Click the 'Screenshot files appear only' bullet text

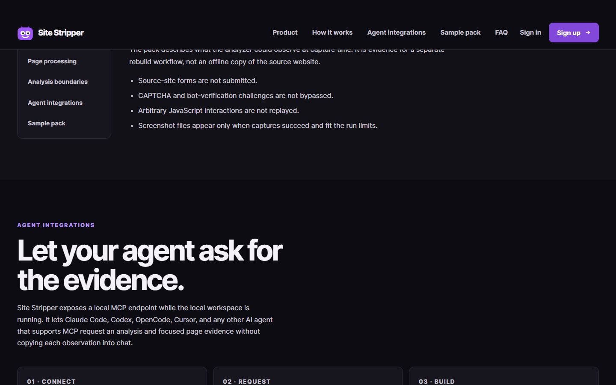coord(258,125)
